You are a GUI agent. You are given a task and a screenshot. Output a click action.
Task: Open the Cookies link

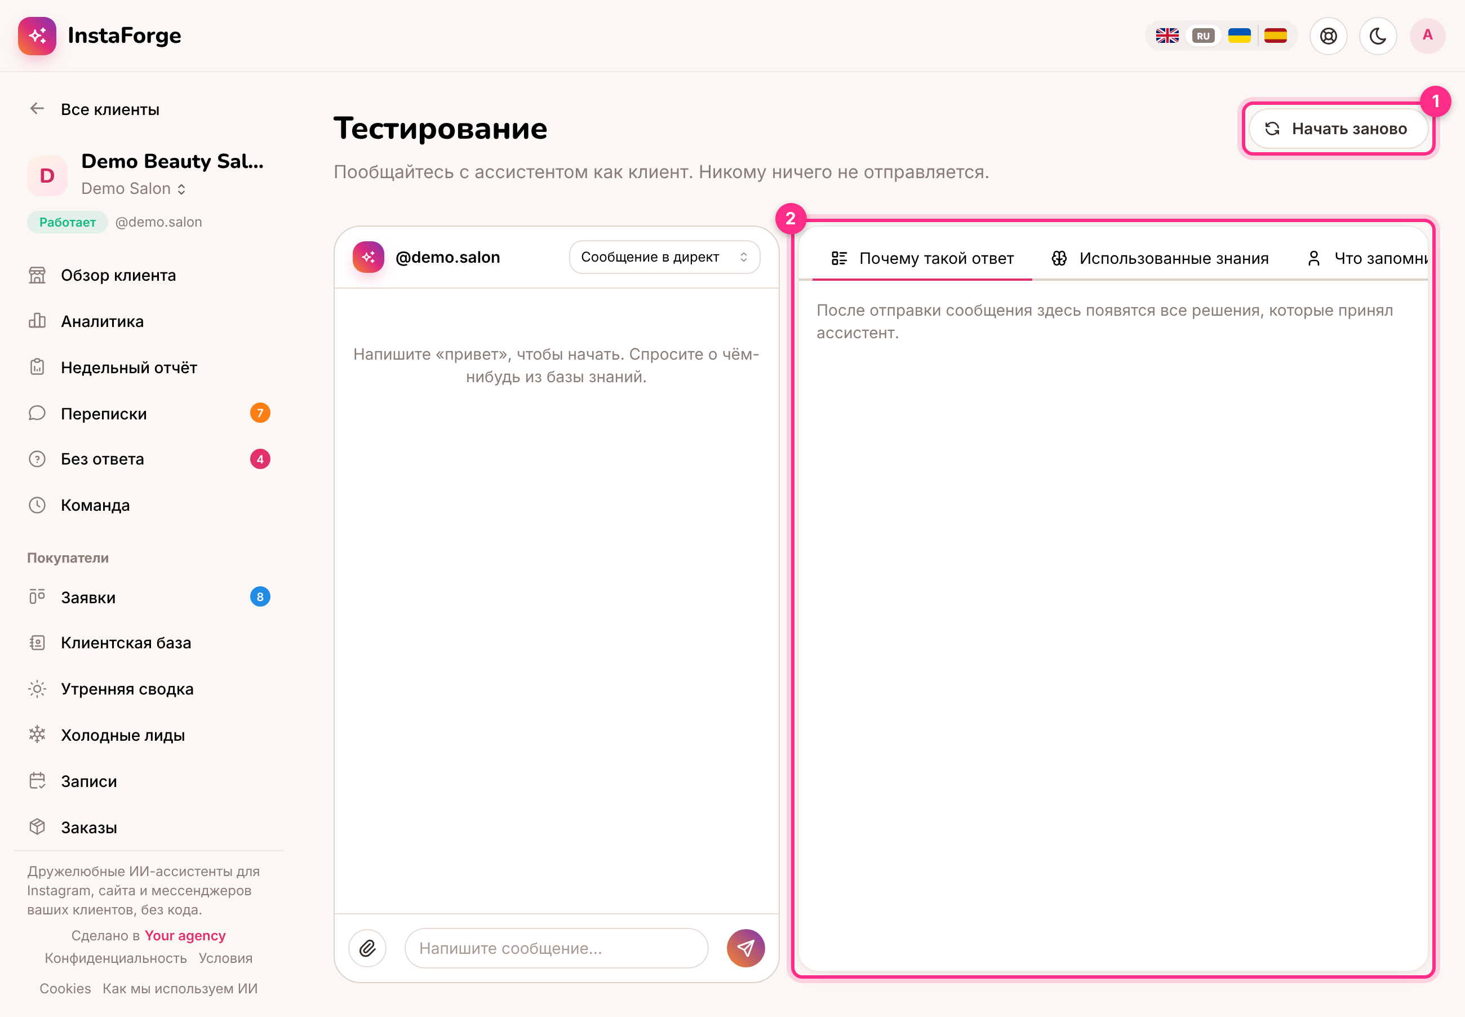(65, 988)
